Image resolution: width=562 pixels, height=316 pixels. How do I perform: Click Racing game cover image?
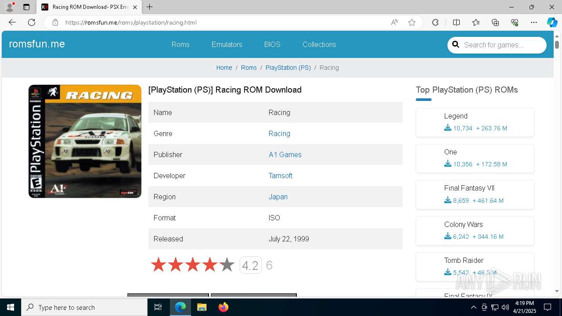pos(85,141)
